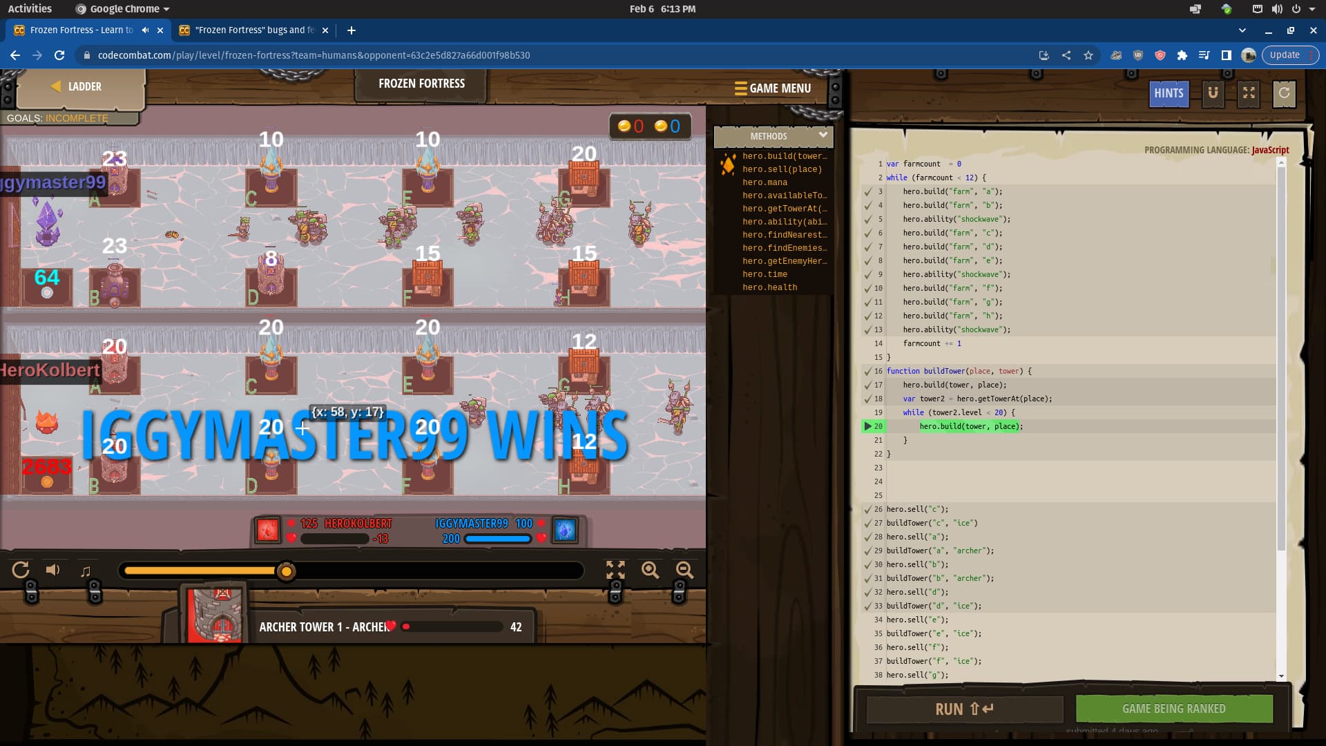The height and width of the screenshot is (746, 1326).
Task: Select the IggyMaster99 blue crystal avatar
Action: [565, 530]
